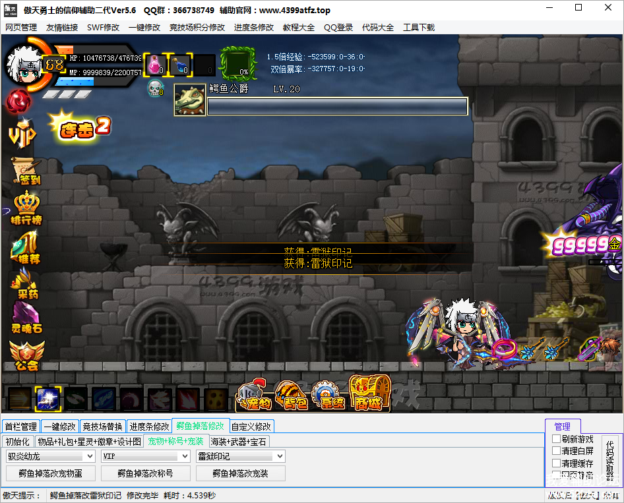Open the QQ登录 menu
The height and width of the screenshot is (503, 624).
[x=338, y=28]
